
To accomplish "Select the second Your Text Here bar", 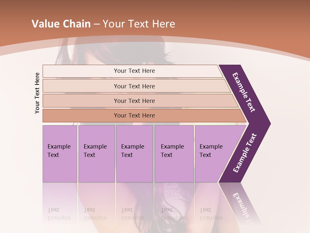I will click(136, 86).
